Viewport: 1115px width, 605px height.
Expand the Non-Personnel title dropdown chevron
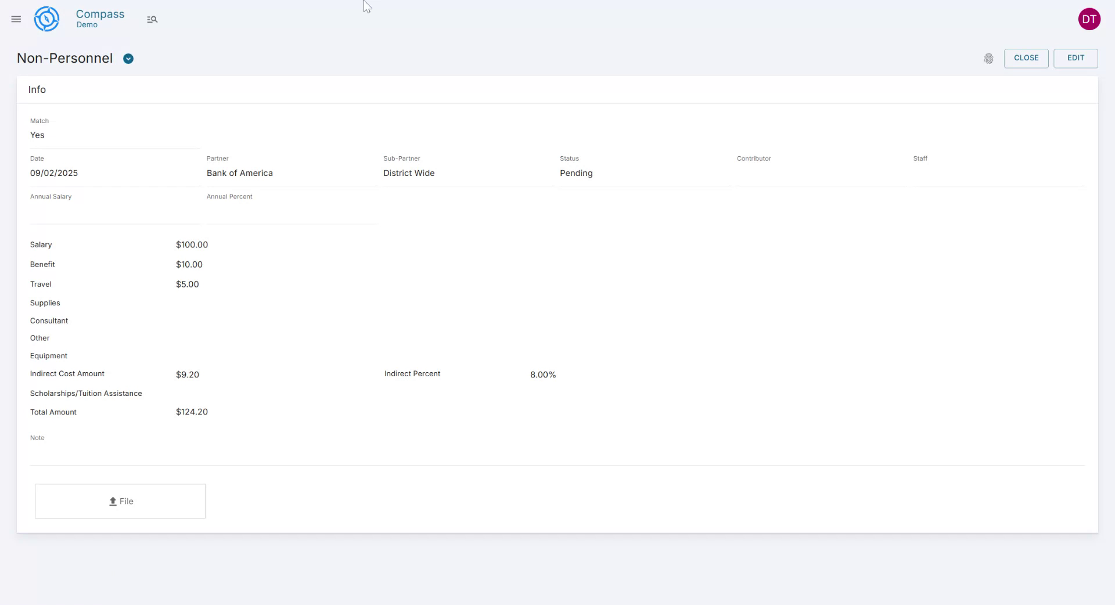(128, 59)
